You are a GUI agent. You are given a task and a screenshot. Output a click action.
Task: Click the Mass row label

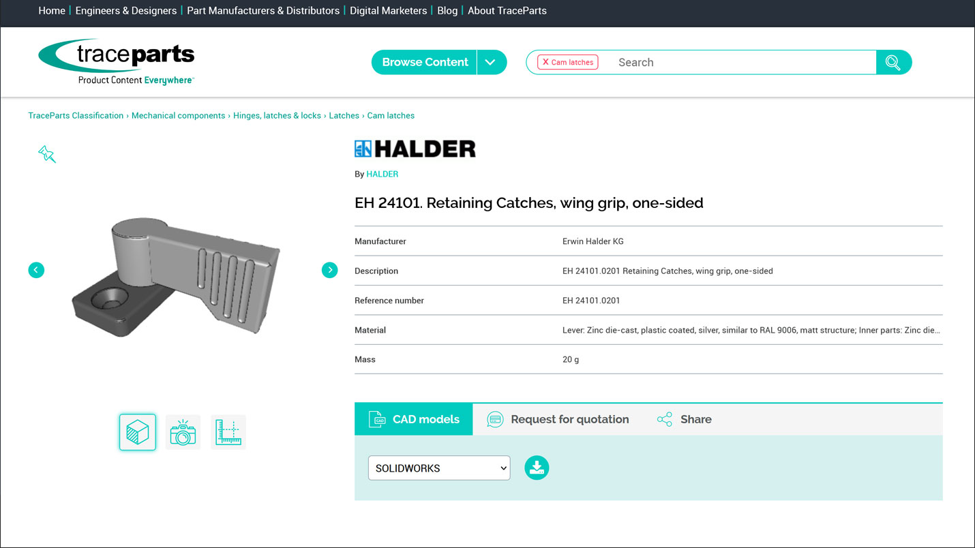point(365,359)
